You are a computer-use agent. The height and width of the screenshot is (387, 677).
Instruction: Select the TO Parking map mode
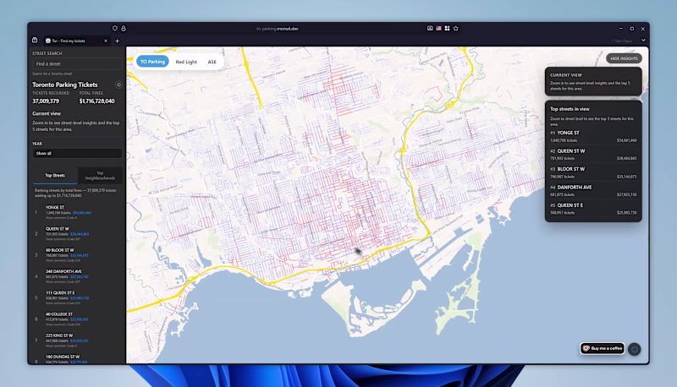click(152, 62)
